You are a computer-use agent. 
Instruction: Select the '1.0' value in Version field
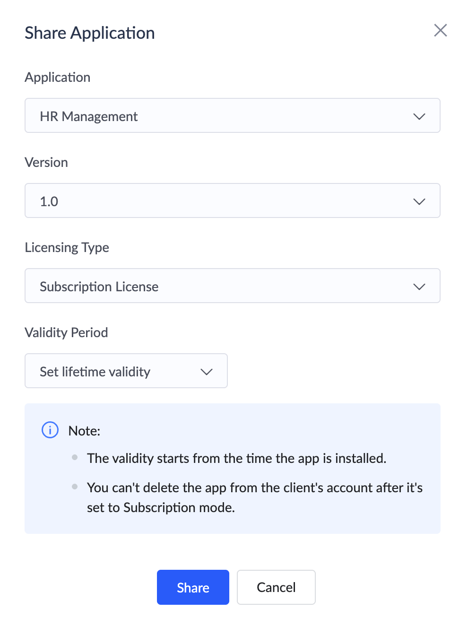(x=49, y=201)
